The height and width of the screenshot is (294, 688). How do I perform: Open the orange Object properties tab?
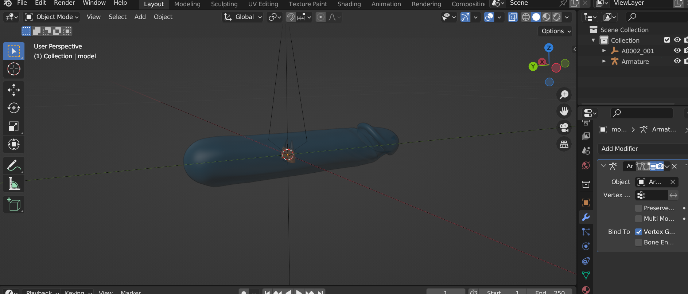(586, 203)
